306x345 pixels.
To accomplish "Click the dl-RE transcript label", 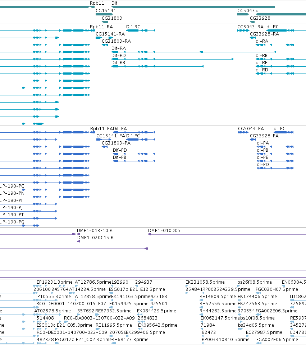I will (262, 63).
